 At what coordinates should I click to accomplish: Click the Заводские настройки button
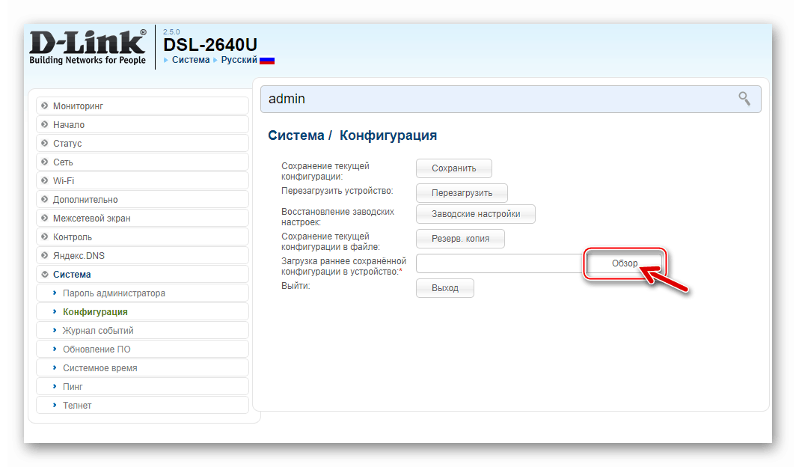[476, 214]
